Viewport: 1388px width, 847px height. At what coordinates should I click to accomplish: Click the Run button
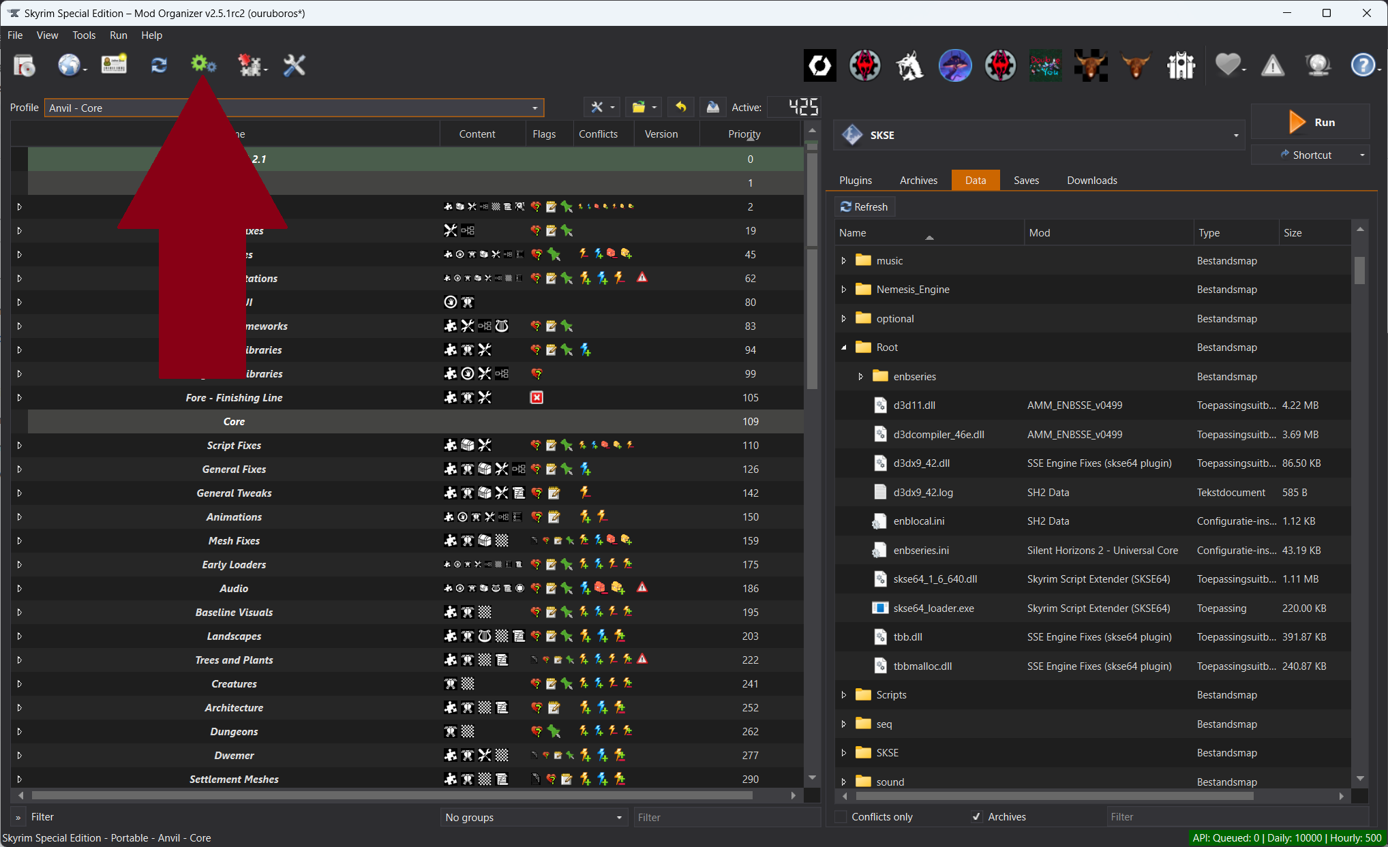[x=1310, y=122]
